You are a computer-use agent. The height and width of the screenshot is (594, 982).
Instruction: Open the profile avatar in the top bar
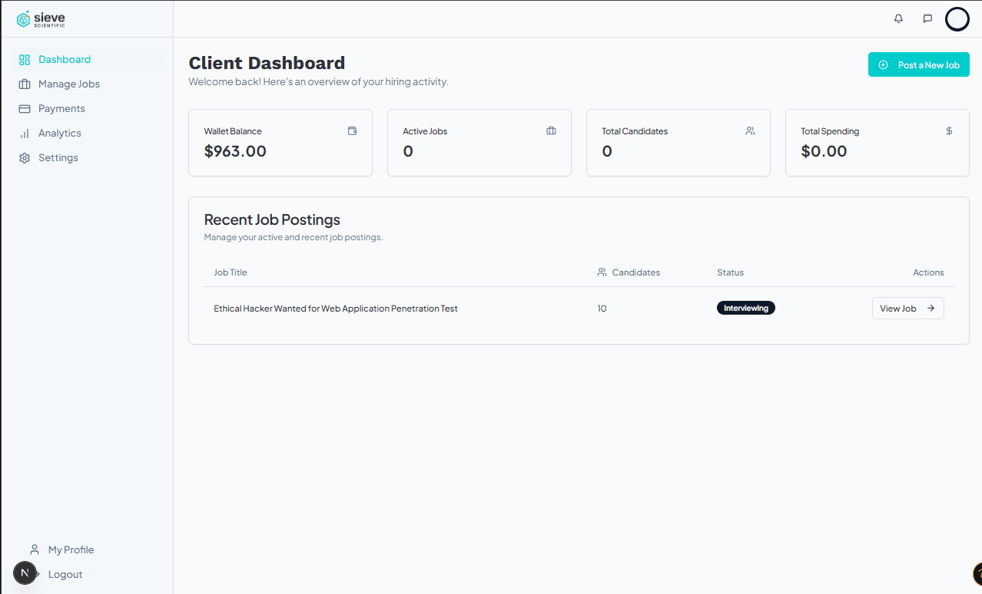(x=957, y=18)
